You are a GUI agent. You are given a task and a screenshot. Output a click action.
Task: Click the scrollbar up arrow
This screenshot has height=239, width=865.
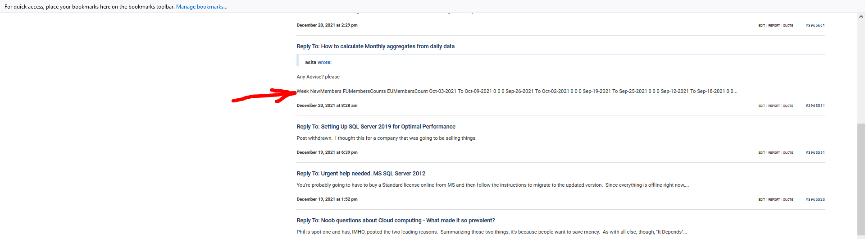pyautogui.click(x=861, y=17)
